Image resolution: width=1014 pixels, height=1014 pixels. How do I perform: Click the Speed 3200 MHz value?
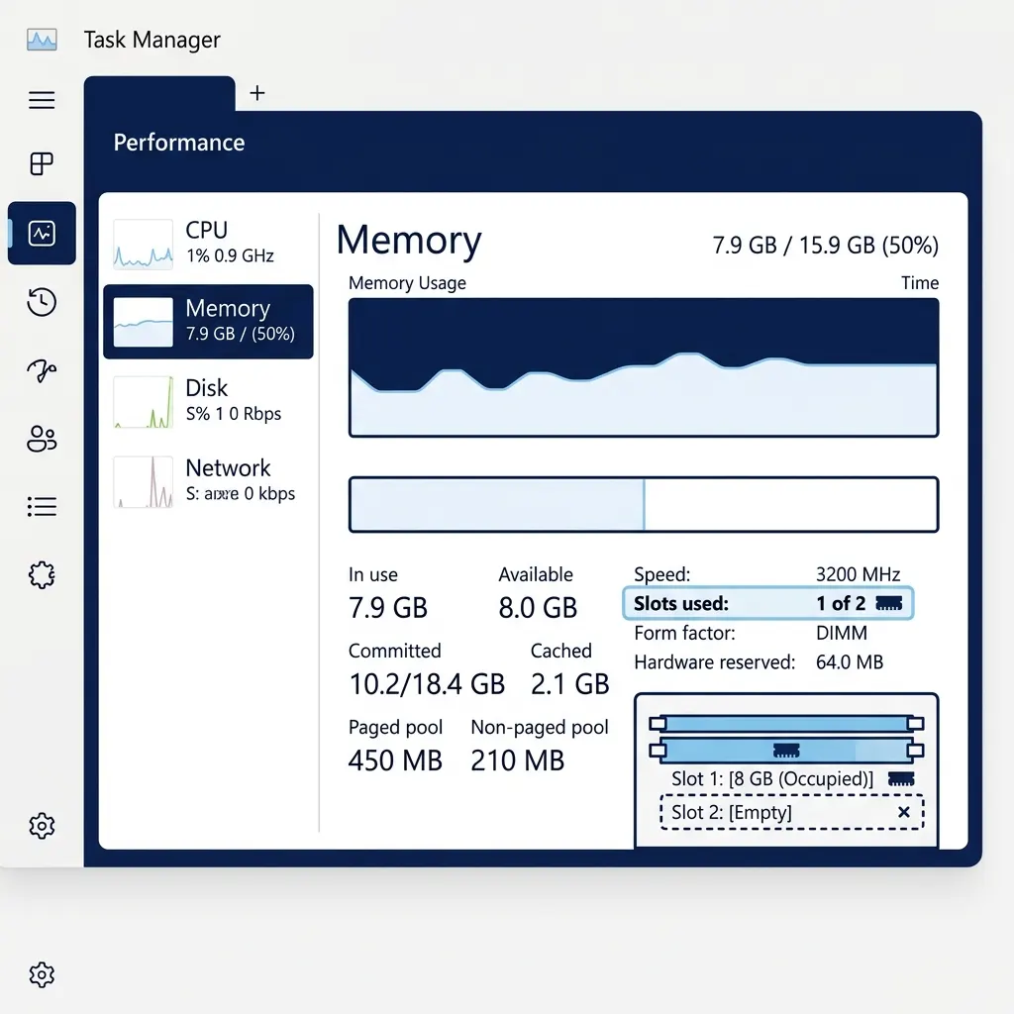(859, 574)
